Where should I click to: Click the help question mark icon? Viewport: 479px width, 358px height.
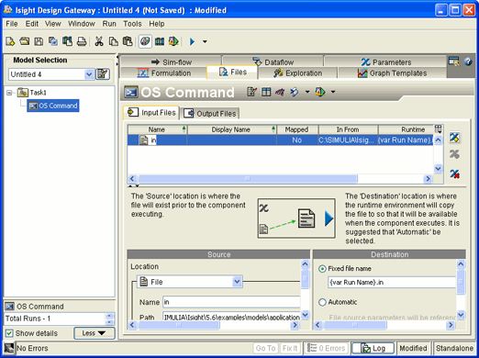point(468,62)
